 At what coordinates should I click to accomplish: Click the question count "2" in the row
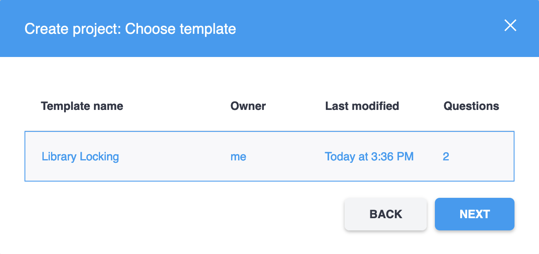pyautogui.click(x=446, y=157)
